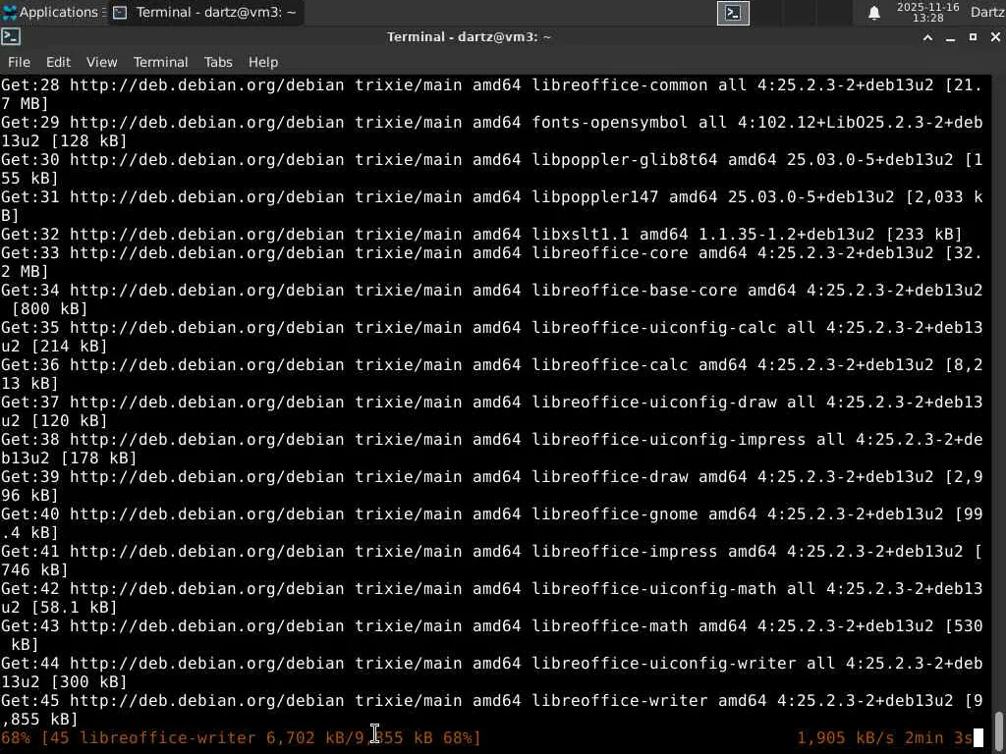Click the 1,905 kB/s download speed text

pyautogui.click(x=845, y=737)
